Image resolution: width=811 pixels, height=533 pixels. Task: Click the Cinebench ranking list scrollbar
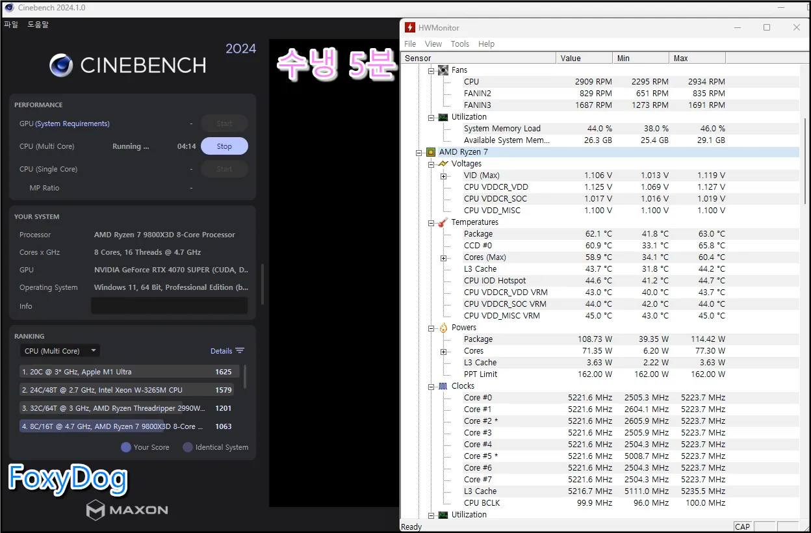pos(245,376)
